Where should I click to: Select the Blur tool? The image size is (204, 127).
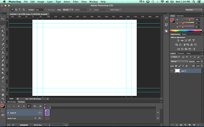pyautogui.click(x=3, y=69)
